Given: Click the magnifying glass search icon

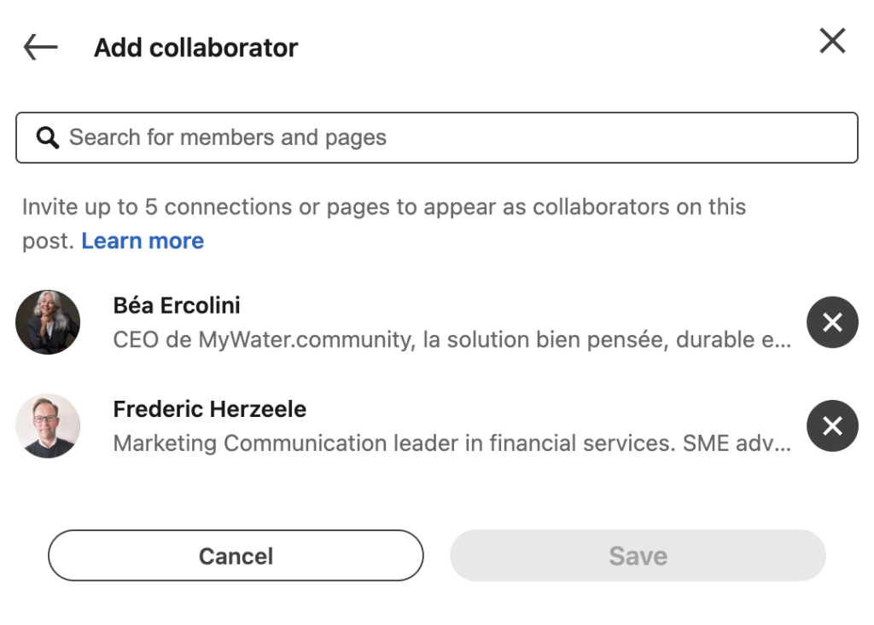Looking at the screenshot, I should pyautogui.click(x=48, y=137).
